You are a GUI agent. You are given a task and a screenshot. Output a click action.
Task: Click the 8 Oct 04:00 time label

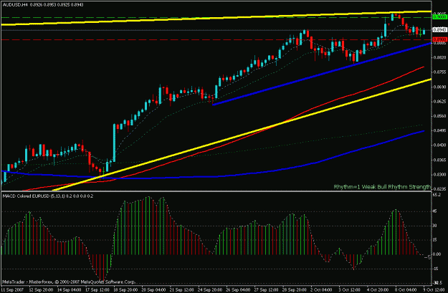click(x=406, y=289)
